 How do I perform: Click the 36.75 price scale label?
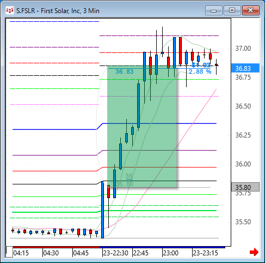[243, 77]
